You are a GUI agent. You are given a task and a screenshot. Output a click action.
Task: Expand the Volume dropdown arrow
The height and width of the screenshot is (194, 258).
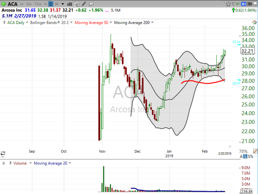[x=31, y=163]
